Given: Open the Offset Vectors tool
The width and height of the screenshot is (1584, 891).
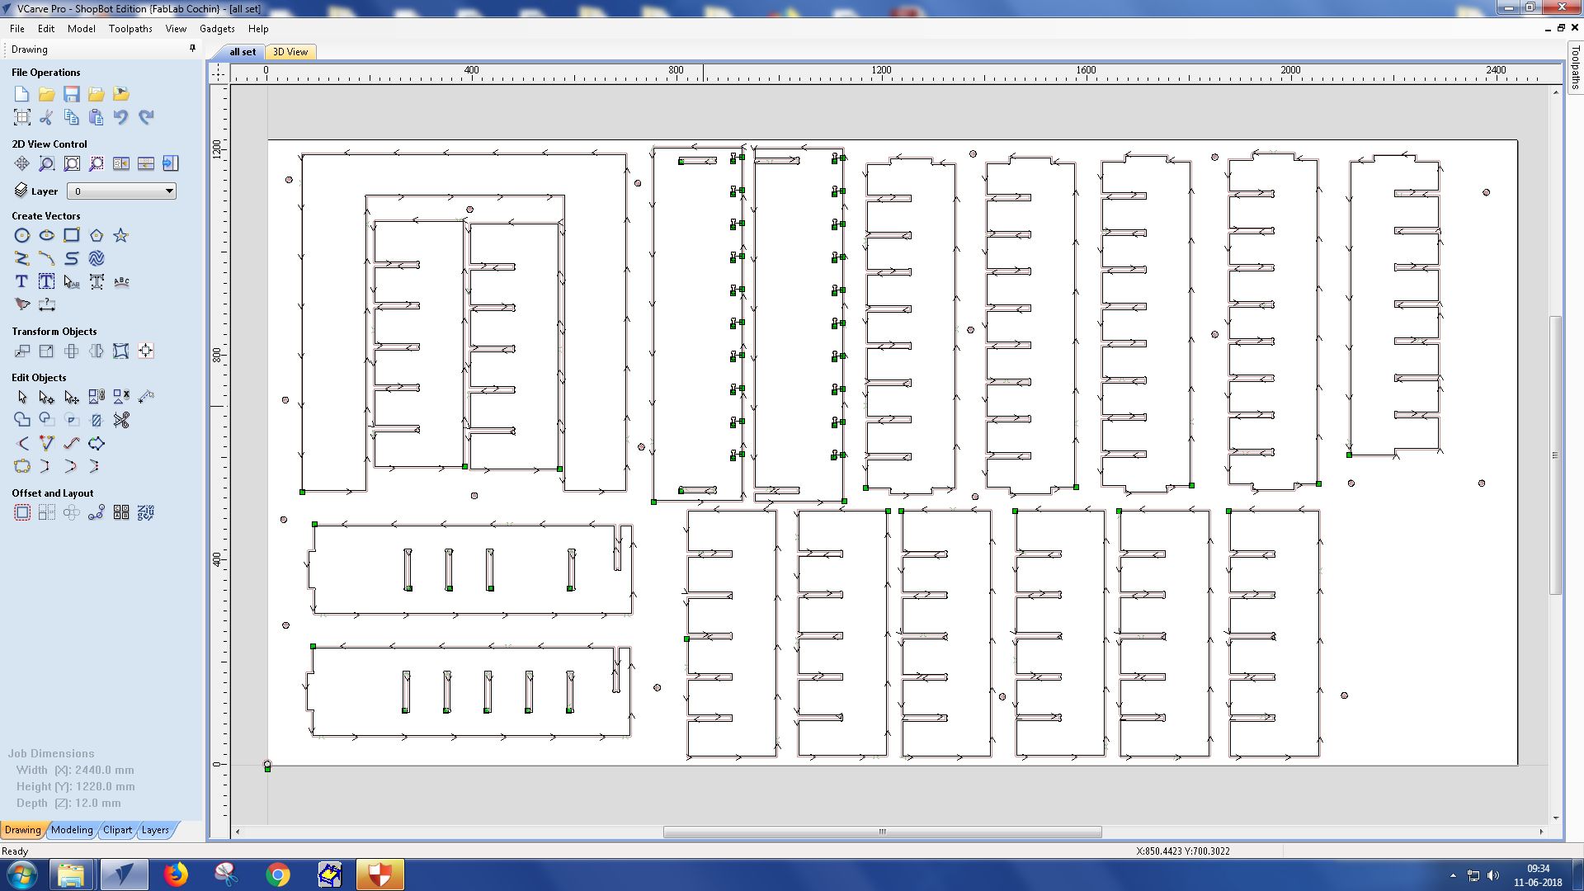Looking at the screenshot, I should pyautogui.click(x=22, y=513).
